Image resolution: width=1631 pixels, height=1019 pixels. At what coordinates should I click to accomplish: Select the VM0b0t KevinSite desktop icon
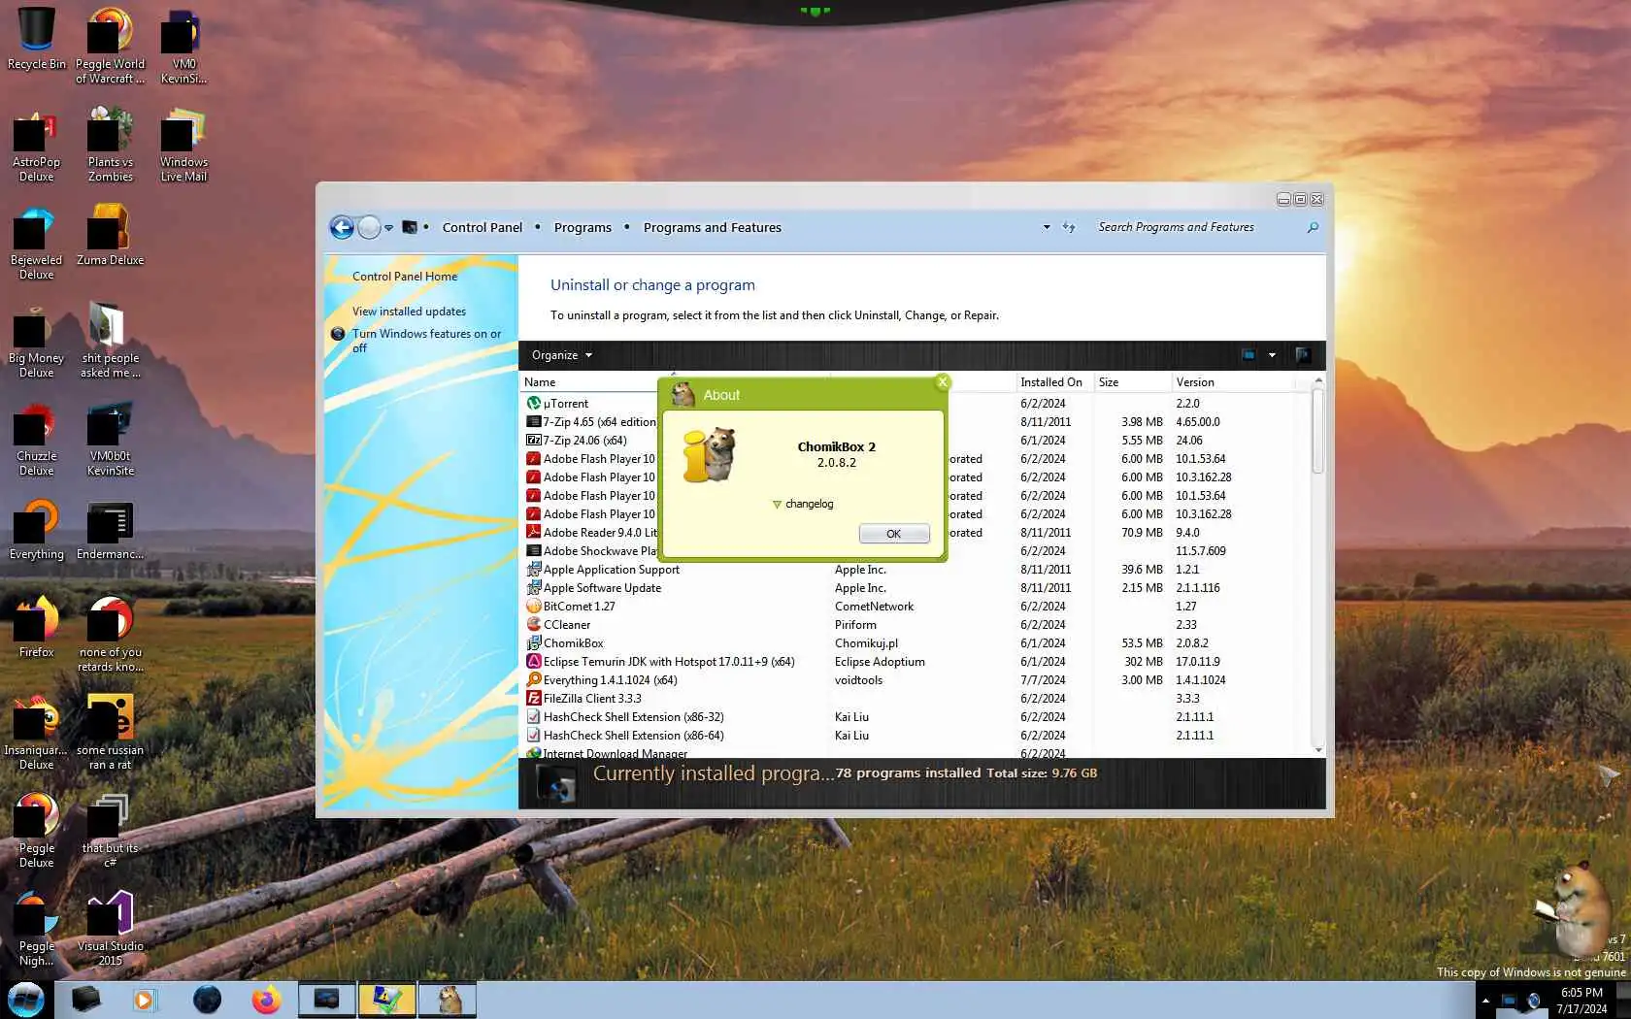point(110,439)
